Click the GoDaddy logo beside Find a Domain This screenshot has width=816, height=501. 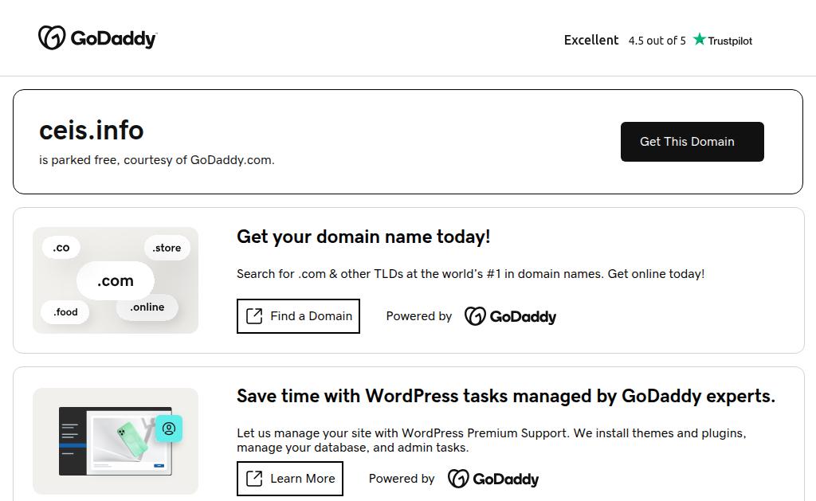510,316
